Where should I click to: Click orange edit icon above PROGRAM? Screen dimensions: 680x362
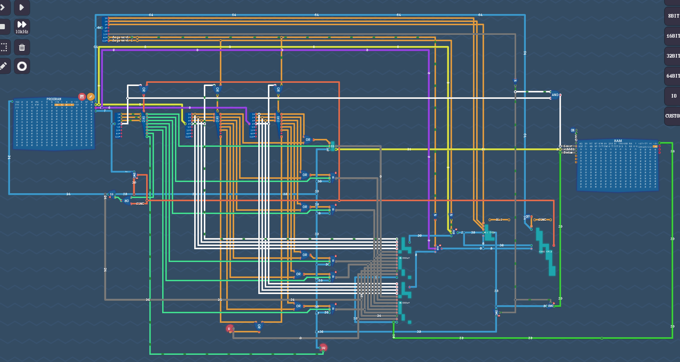click(91, 96)
